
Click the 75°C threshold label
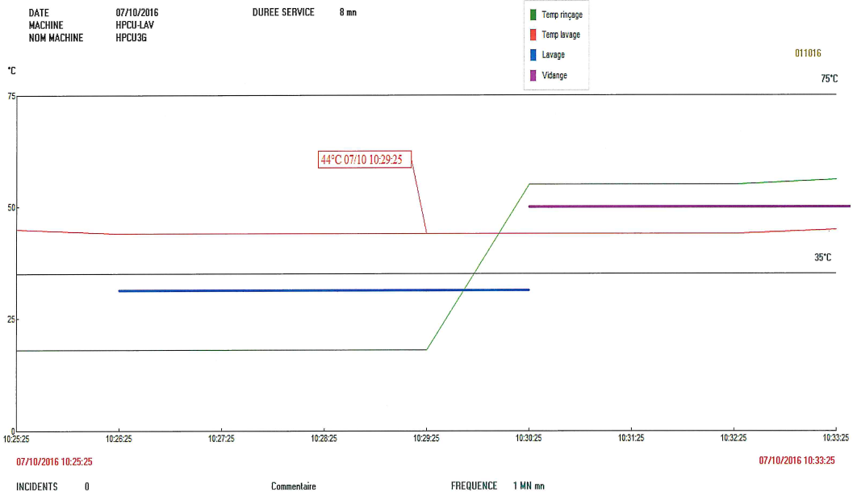[830, 79]
